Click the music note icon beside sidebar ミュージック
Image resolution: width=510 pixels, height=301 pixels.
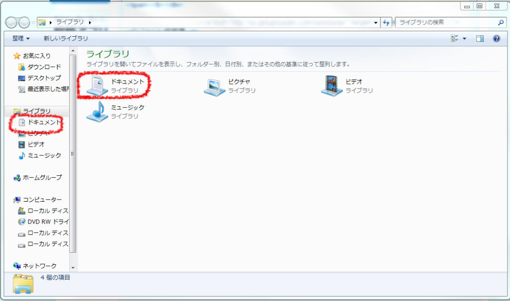click(x=22, y=155)
